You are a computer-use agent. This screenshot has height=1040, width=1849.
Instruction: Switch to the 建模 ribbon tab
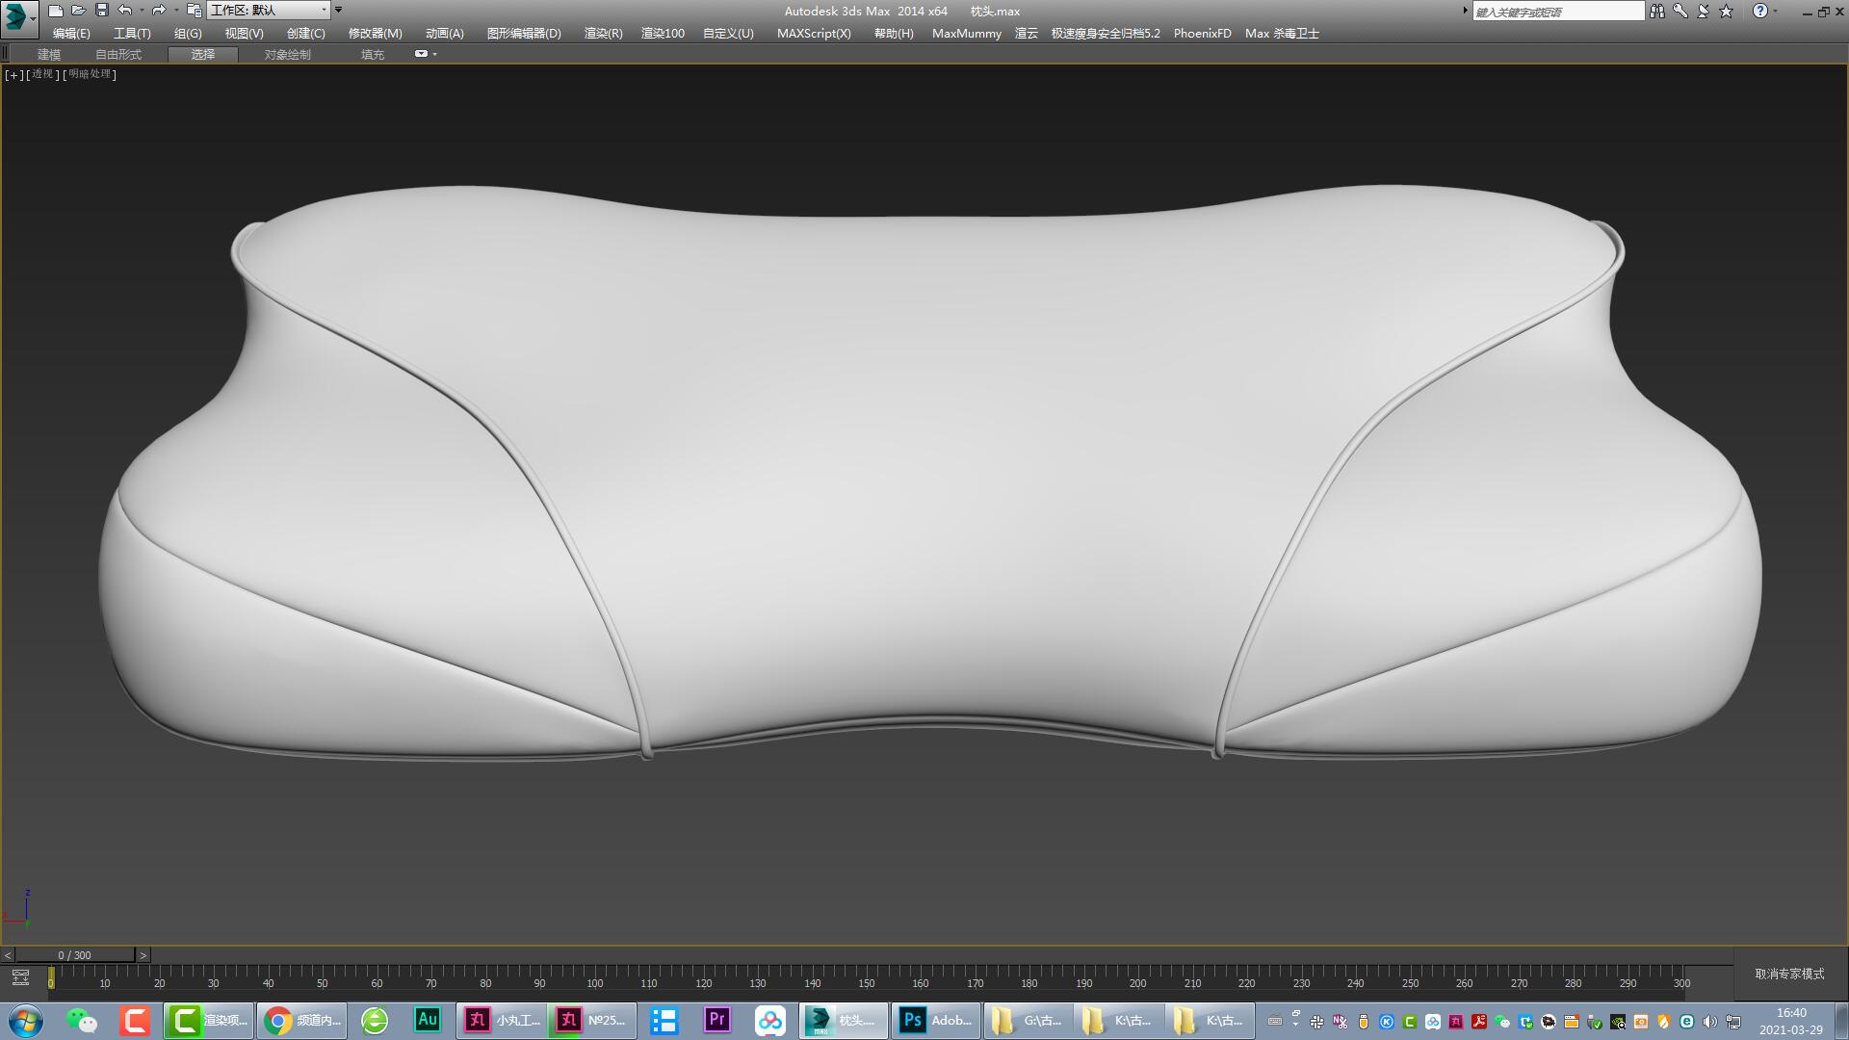tap(48, 54)
